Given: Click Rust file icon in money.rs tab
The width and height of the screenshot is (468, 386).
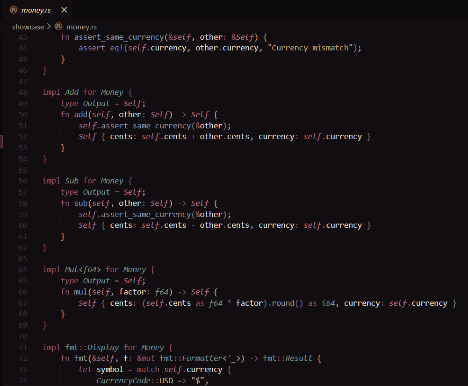Looking at the screenshot, I should 14,10.
